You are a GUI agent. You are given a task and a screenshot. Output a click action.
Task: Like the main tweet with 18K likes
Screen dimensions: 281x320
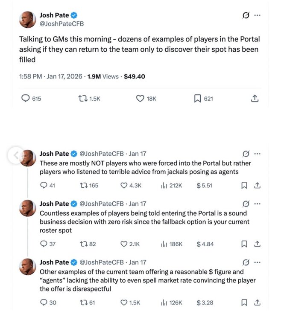click(x=140, y=99)
